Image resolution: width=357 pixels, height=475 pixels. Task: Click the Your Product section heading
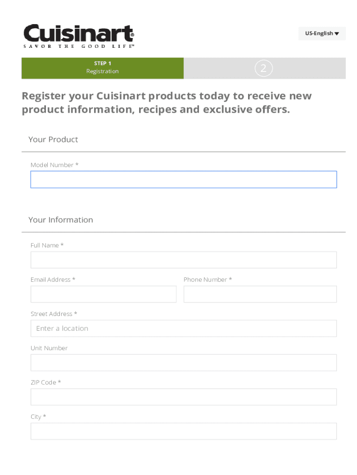tap(53, 140)
